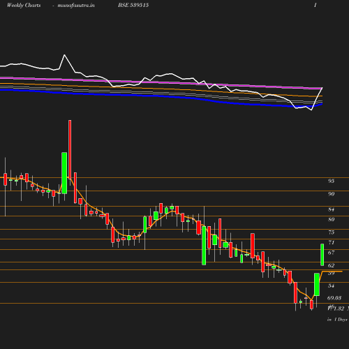Click the 67 price axis label
This screenshot has height=349, width=349.
coord(331,253)
